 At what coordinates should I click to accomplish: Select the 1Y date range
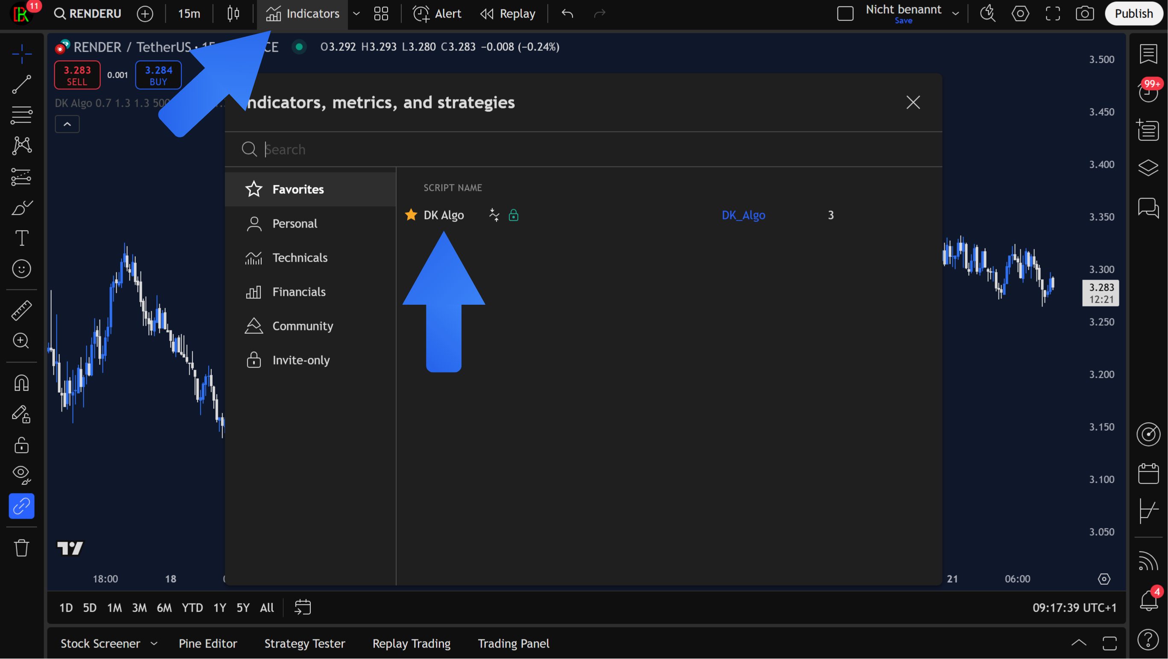click(x=219, y=608)
